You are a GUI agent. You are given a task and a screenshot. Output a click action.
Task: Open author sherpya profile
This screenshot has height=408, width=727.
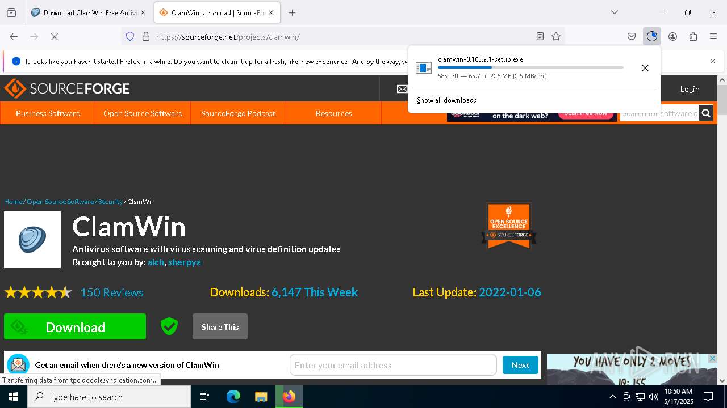(184, 262)
